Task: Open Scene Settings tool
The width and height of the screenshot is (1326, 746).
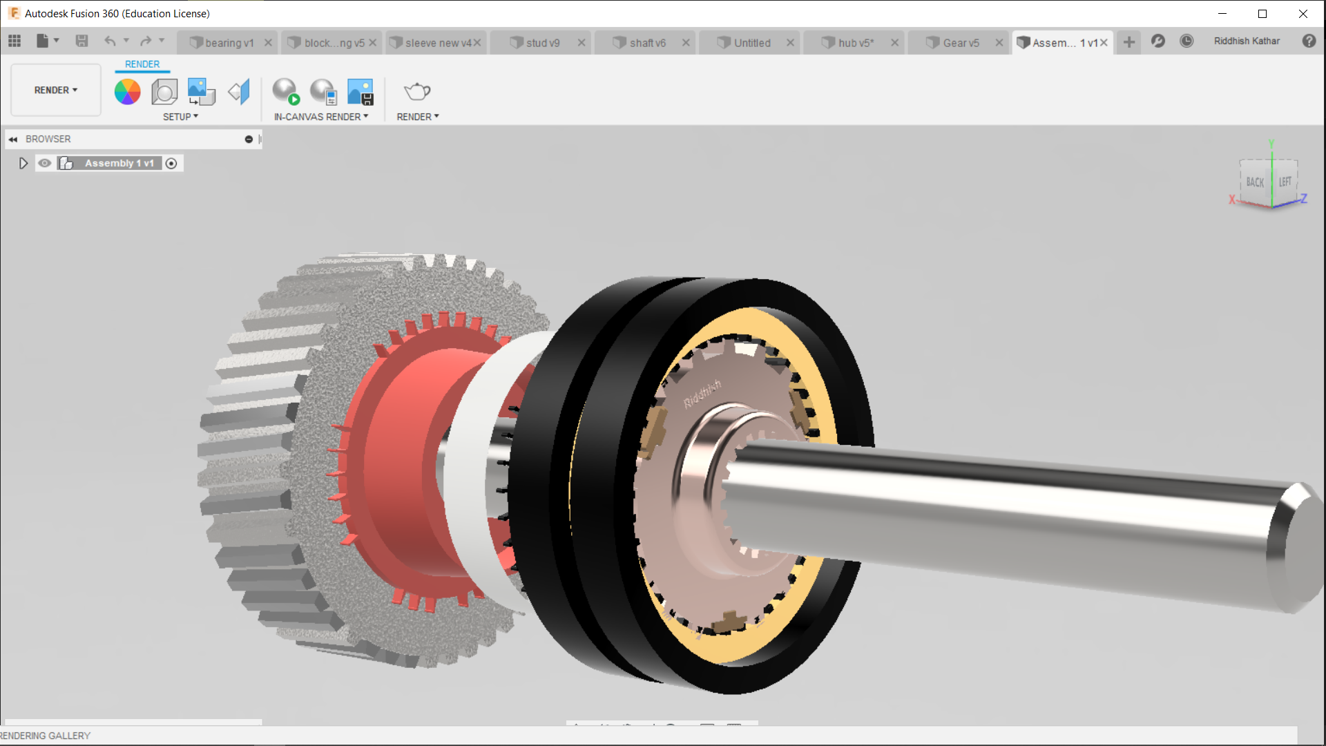Action: click(x=164, y=91)
